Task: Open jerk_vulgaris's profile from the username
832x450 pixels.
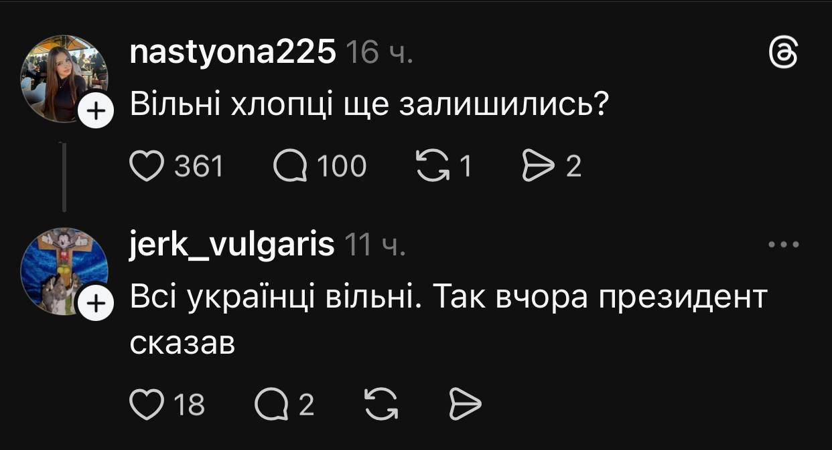Action: pyautogui.click(x=231, y=245)
